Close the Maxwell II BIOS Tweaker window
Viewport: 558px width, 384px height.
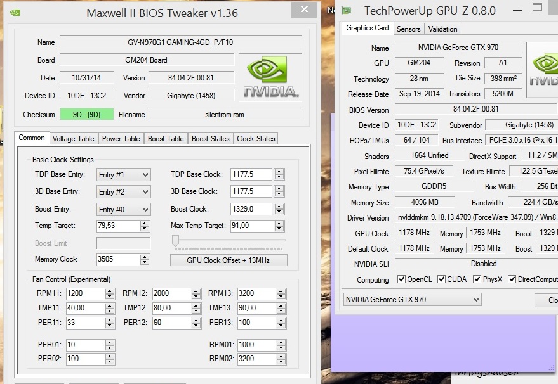coord(304,10)
